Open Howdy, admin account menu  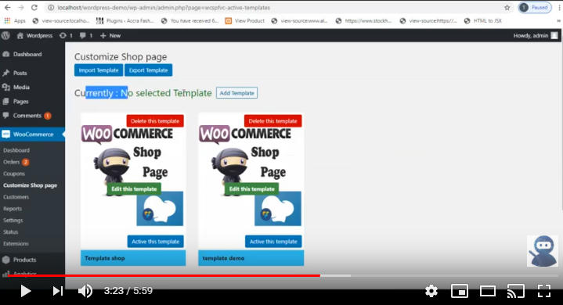[x=536, y=35]
